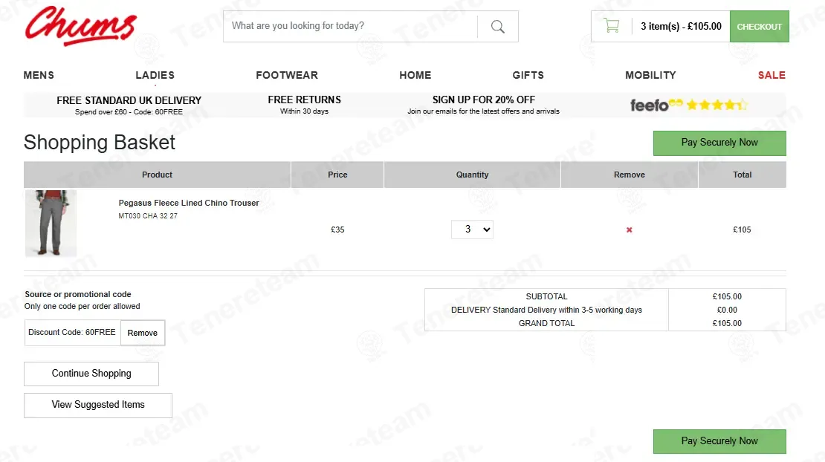
Task: Click the 3 item(s) - £105.00 basket summary
Action: coord(681,26)
